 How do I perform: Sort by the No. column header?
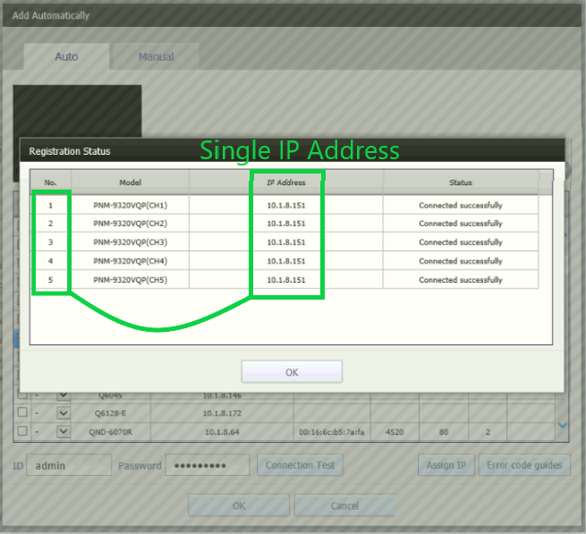[x=50, y=182]
